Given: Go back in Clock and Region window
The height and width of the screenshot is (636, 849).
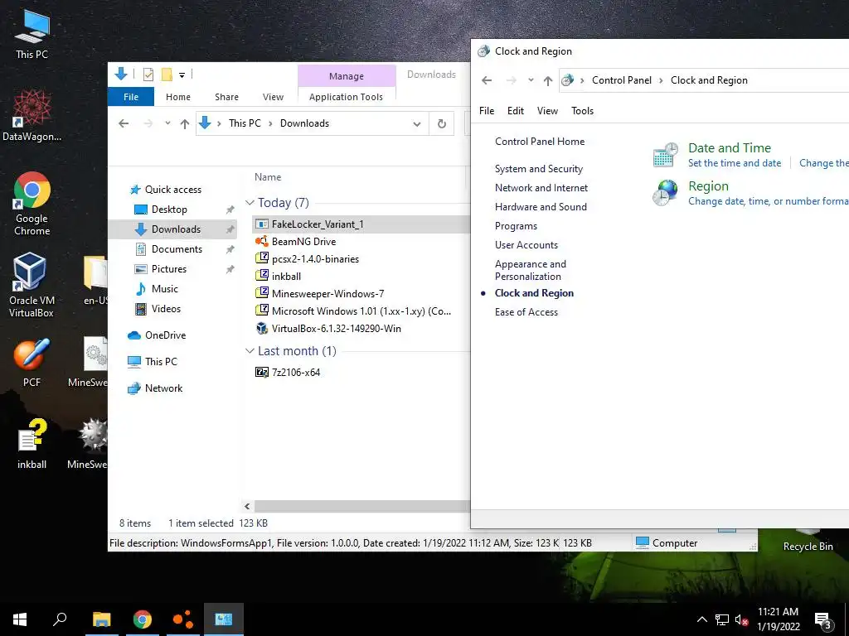Looking at the screenshot, I should click(487, 80).
